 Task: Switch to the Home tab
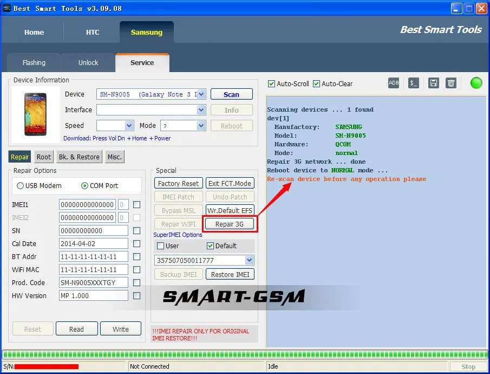click(x=34, y=32)
